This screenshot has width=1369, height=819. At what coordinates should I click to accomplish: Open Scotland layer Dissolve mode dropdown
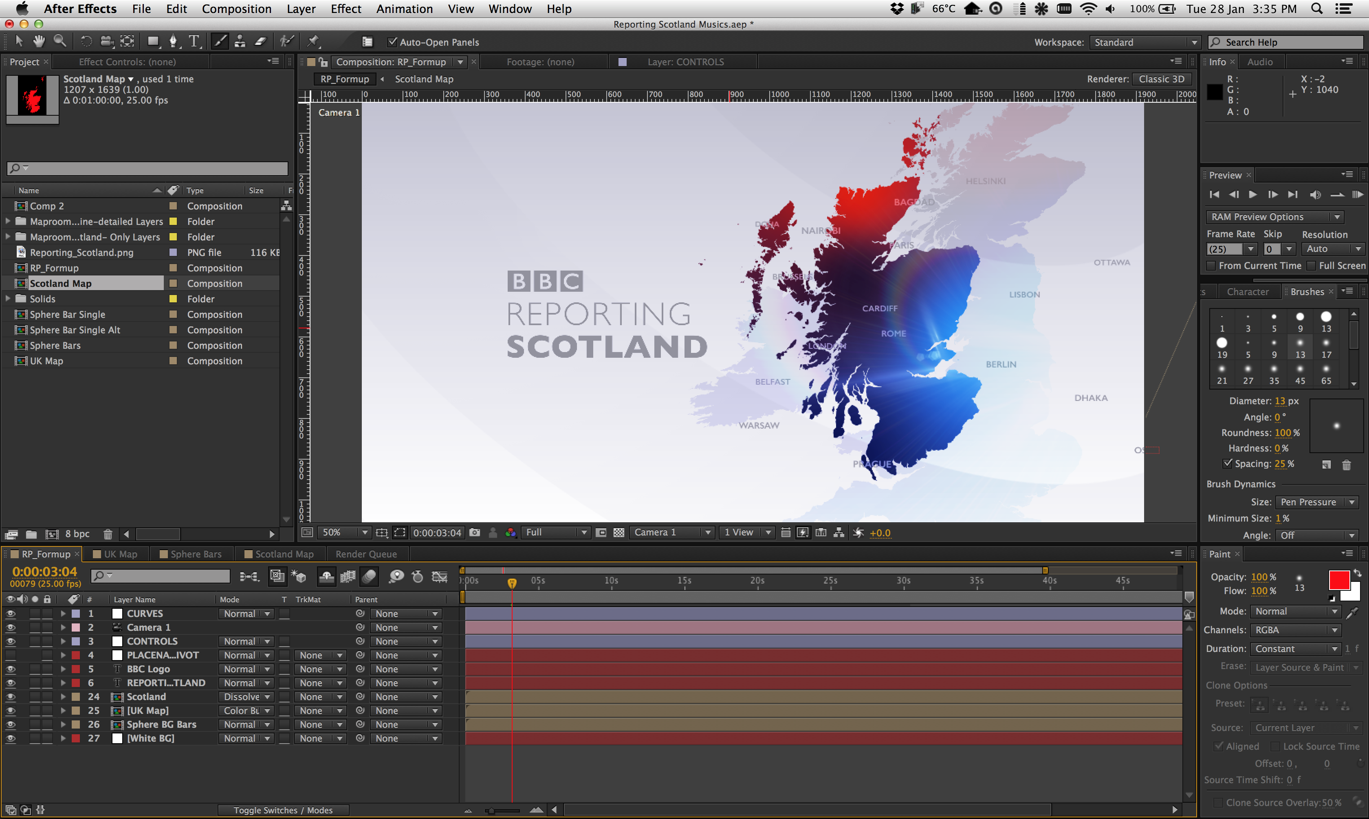click(x=246, y=697)
